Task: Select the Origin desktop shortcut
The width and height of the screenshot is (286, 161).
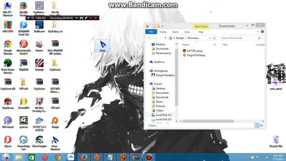Action: click(x=55, y=122)
